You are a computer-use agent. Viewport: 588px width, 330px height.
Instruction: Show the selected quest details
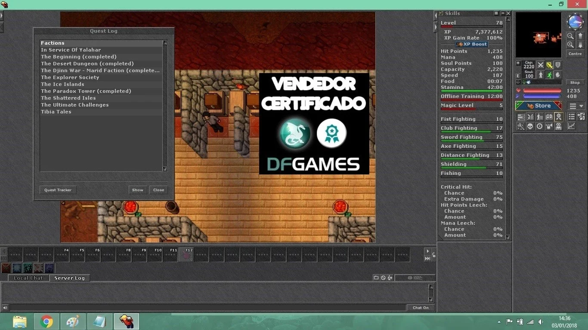pos(138,190)
